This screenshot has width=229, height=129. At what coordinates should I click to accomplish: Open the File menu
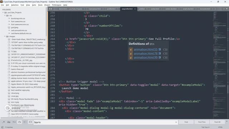(3, 5)
